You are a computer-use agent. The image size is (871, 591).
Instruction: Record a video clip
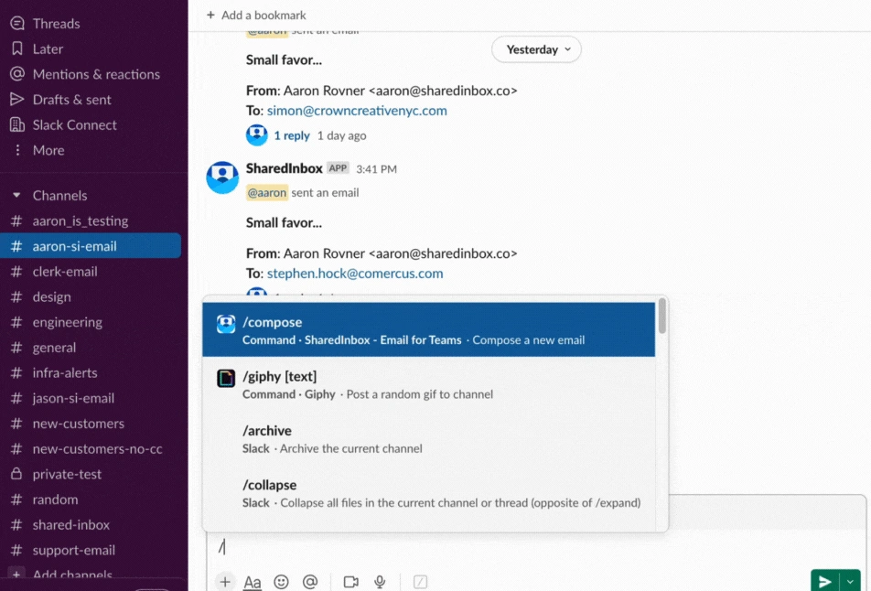pos(351,582)
